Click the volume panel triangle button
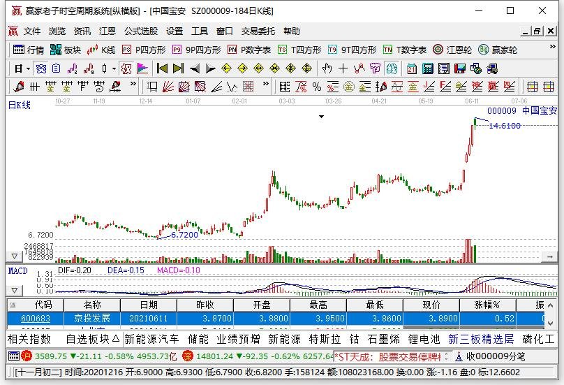 tap(15, 256)
